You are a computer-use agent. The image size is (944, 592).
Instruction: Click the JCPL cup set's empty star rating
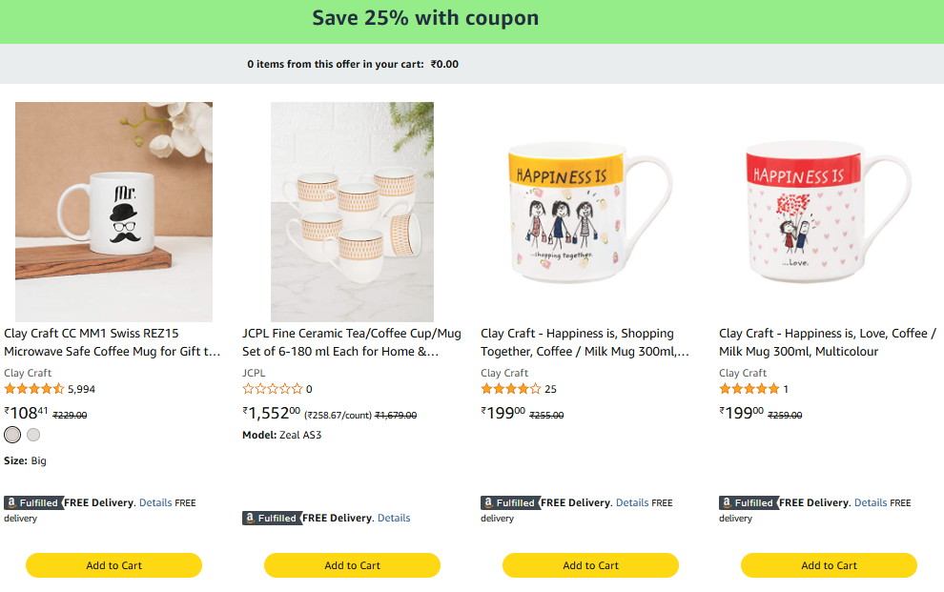(x=273, y=389)
